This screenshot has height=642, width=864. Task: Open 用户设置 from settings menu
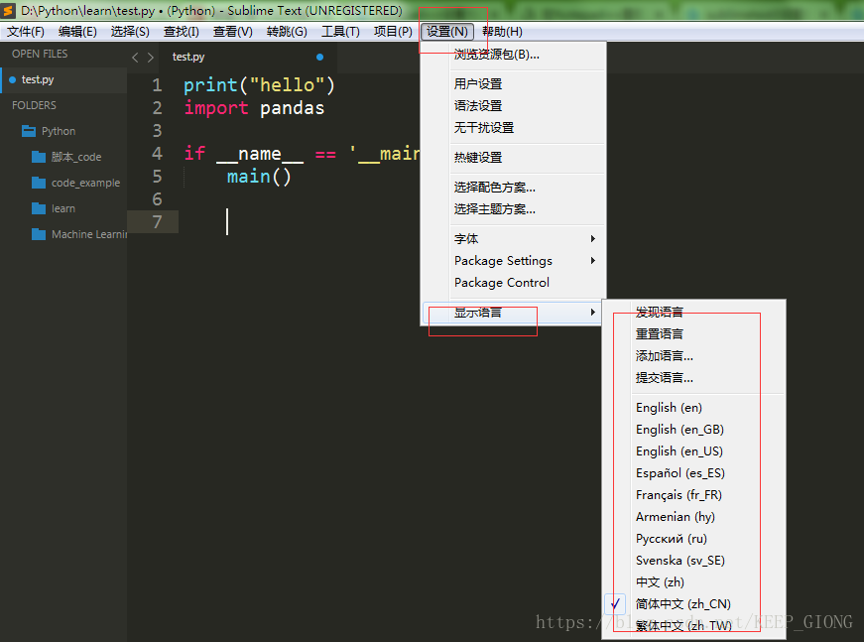click(x=513, y=84)
